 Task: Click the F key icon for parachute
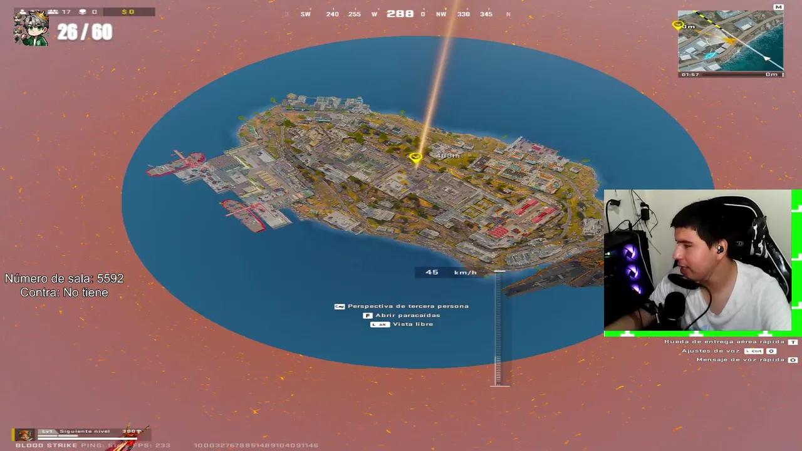click(368, 315)
